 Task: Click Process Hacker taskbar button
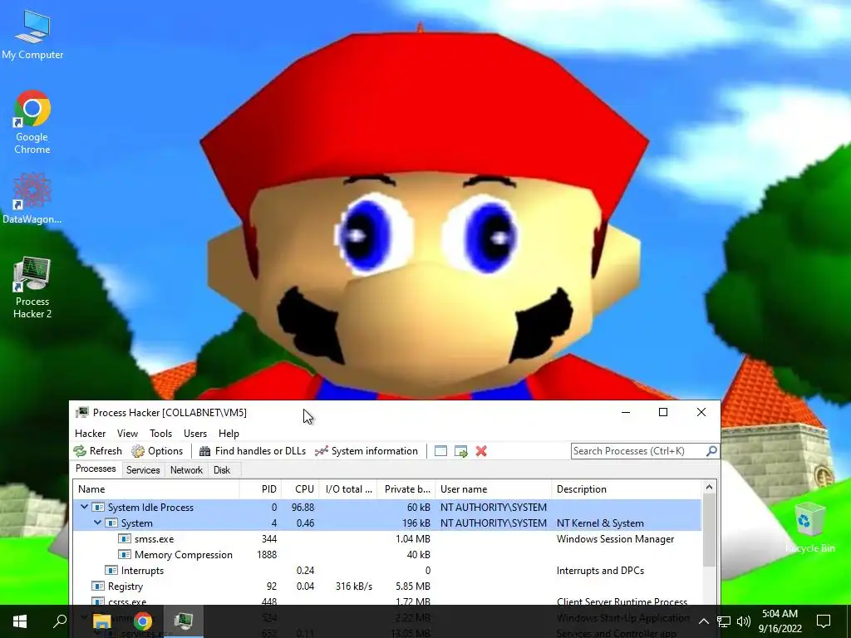click(184, 621)
